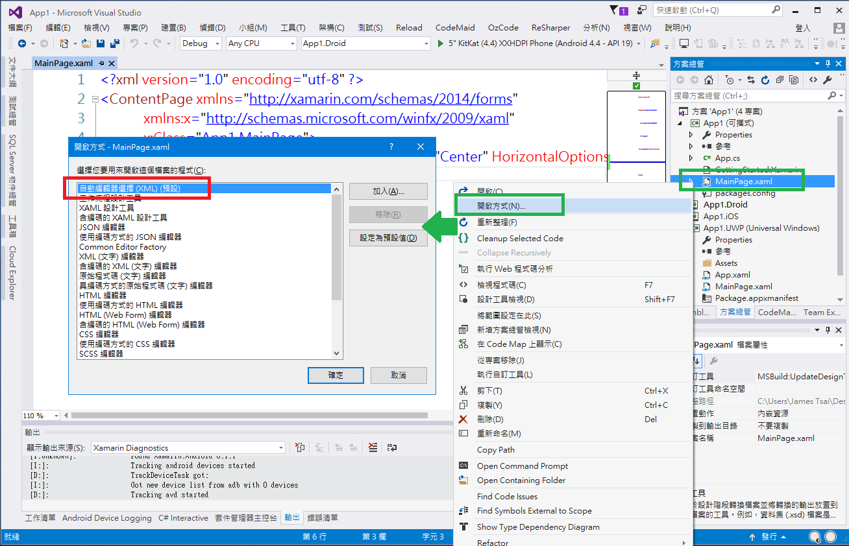Click Pending Changes Filter clock icon
Viewport: 849px width, 546px height.
[730, 80]
